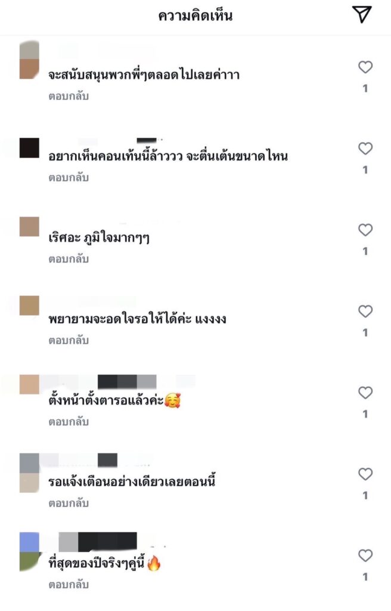
Task: Tap ตอบกลับ under 'เริศอะ ภูมิใจมากๆๆ'
Action: click(x=69, y=259)
